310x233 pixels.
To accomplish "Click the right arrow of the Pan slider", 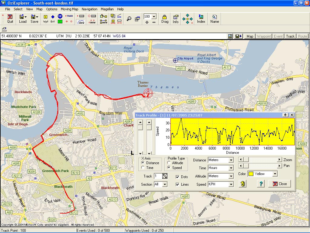I will click(279, 166).
